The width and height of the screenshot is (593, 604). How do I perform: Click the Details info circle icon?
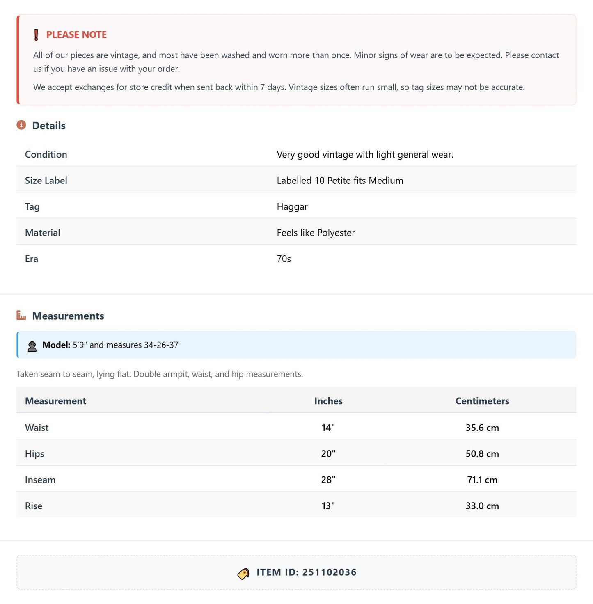(x=21, y=125)
